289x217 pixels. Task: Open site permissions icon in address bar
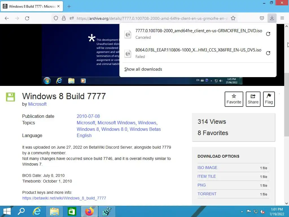tap(71, 18)
